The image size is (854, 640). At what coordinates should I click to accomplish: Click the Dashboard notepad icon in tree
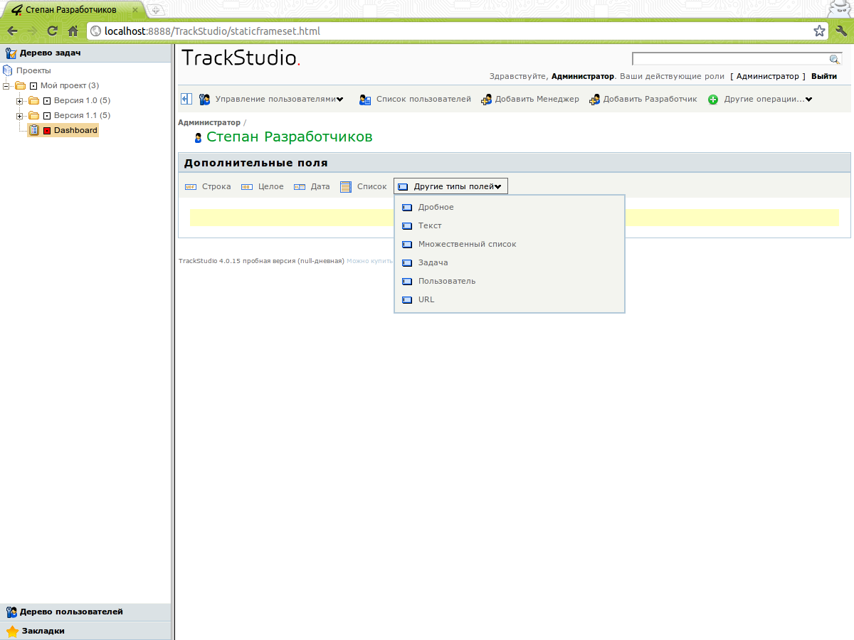(33, 130)
